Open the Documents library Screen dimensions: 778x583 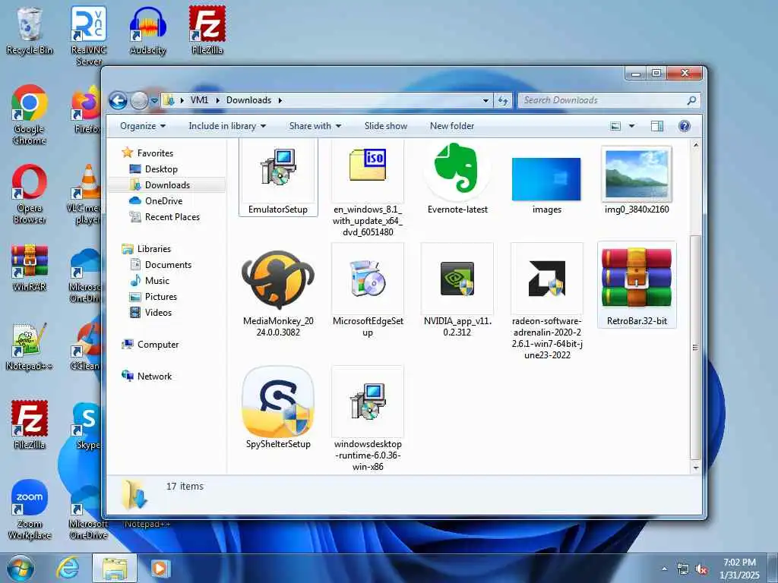coord(160,265)
